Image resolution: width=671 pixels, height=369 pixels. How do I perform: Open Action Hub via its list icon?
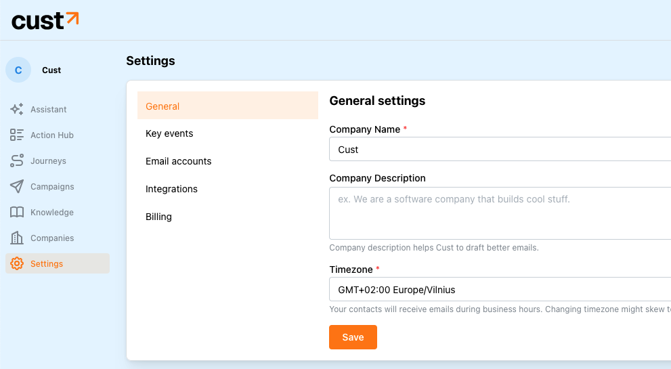click(x=17, y=135)
